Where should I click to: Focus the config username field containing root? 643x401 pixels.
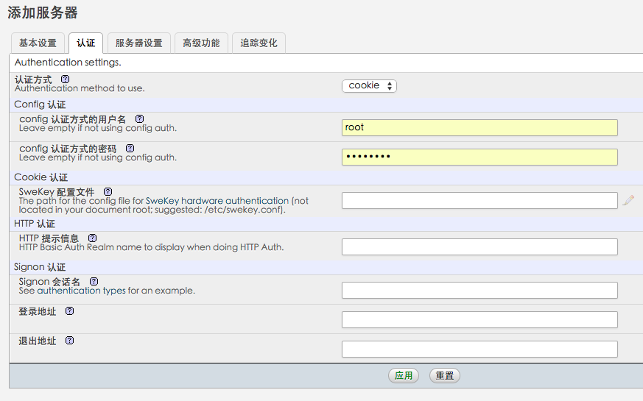click(479, 127)
